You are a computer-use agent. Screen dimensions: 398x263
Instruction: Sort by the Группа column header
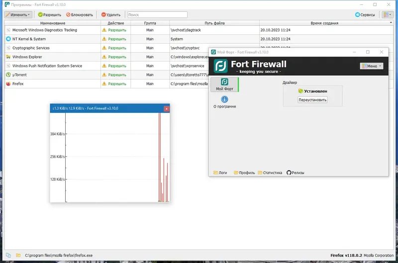[x=150, y=23]
